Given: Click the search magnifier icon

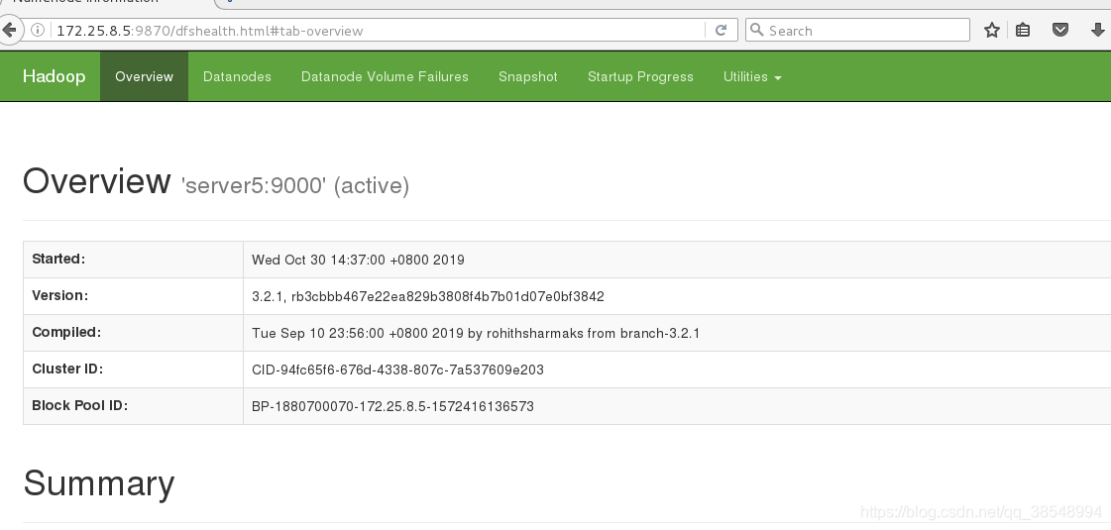Looking at the screenshot, I should tap(757, 30).
